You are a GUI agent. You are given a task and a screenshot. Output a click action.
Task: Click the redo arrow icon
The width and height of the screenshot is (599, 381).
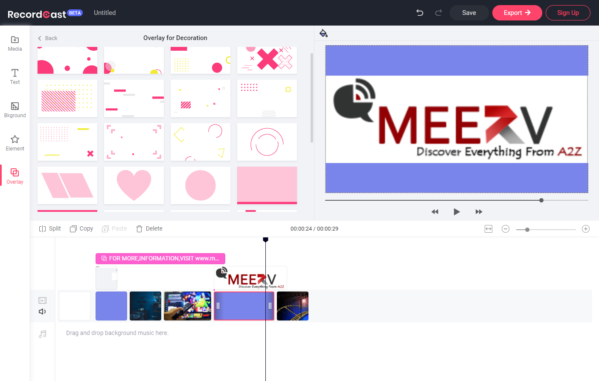tap(438, 13)
